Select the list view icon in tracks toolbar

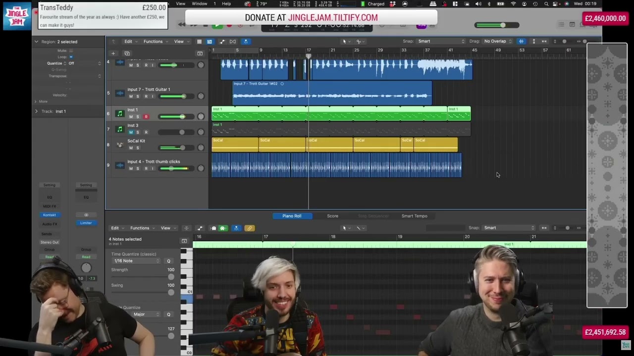[x=210, y=42]
